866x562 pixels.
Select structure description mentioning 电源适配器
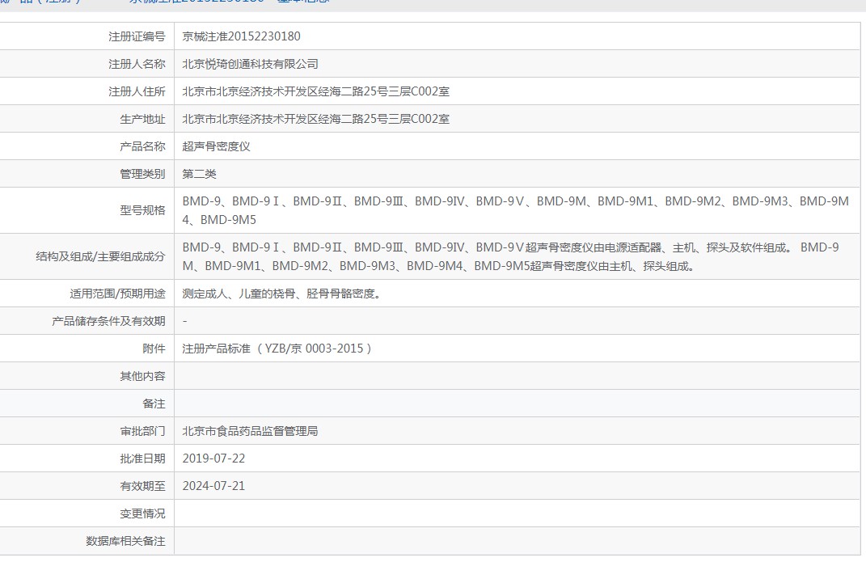(x=511, y=256)
